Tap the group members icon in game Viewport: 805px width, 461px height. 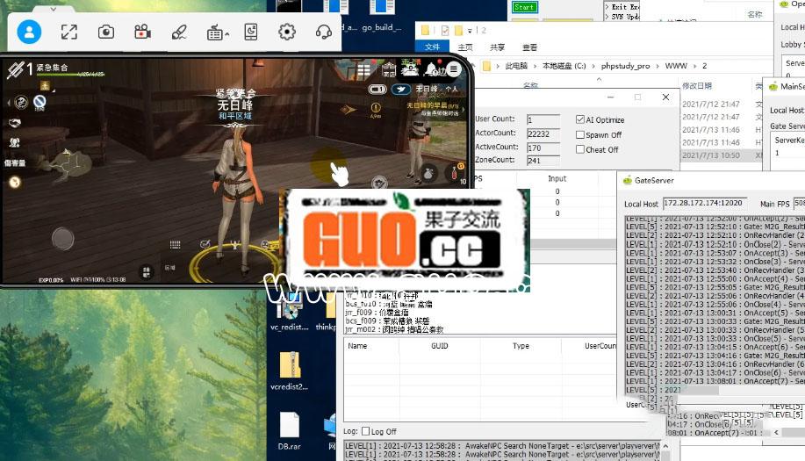coord(14,142)
